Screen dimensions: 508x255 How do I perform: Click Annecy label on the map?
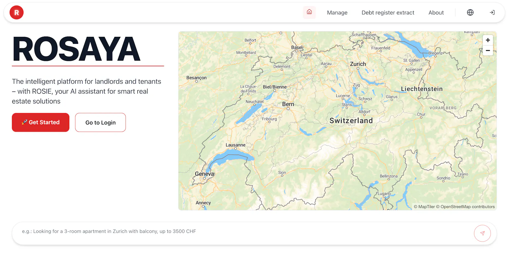[x=203, y=203]
